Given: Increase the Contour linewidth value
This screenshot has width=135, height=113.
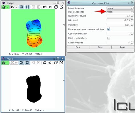Looking at the screenshot, I should pyautogui.click(x=132, y=33).
